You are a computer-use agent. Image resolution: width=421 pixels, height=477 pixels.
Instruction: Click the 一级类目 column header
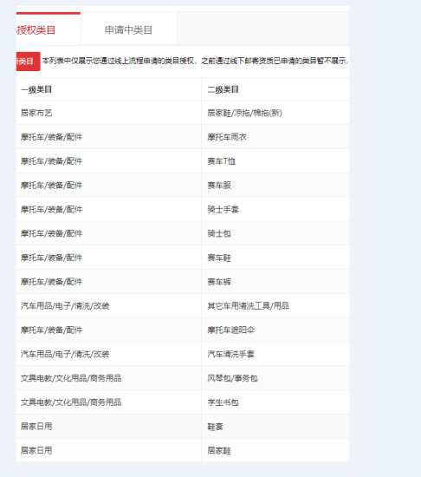36,89
